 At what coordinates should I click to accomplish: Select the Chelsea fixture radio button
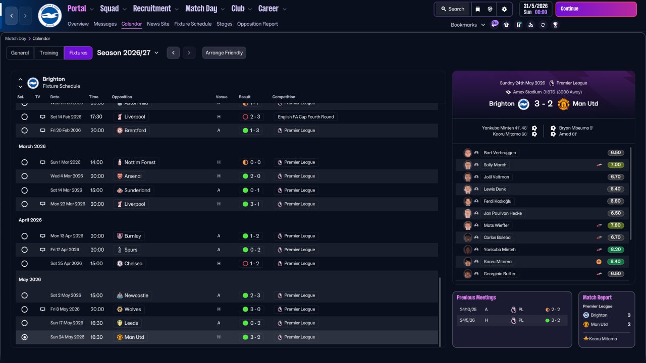[24, 264]
